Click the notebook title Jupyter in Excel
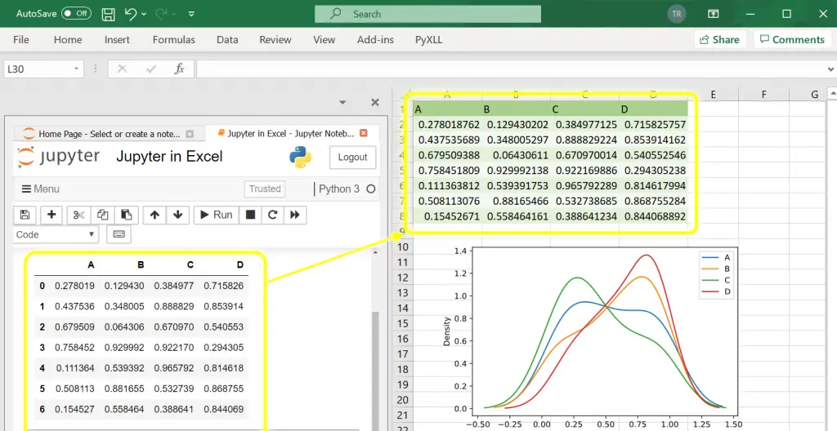The height and width of the screenshot is (431, 837). pyautogui.click(x=169, y=157)
